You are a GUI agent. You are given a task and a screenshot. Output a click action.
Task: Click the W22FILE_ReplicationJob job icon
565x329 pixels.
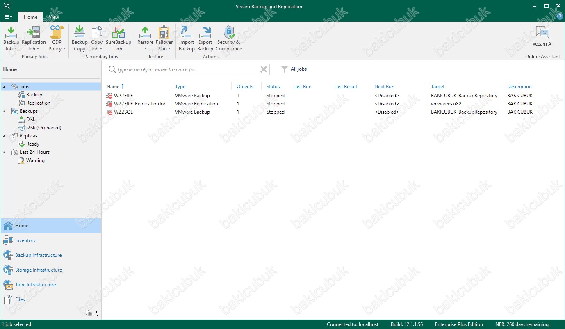(x=109, y=104)
